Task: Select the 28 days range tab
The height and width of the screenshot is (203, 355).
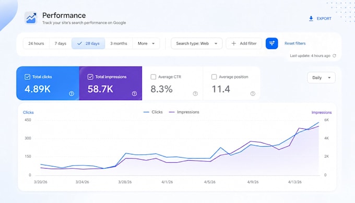Action: 88,43
